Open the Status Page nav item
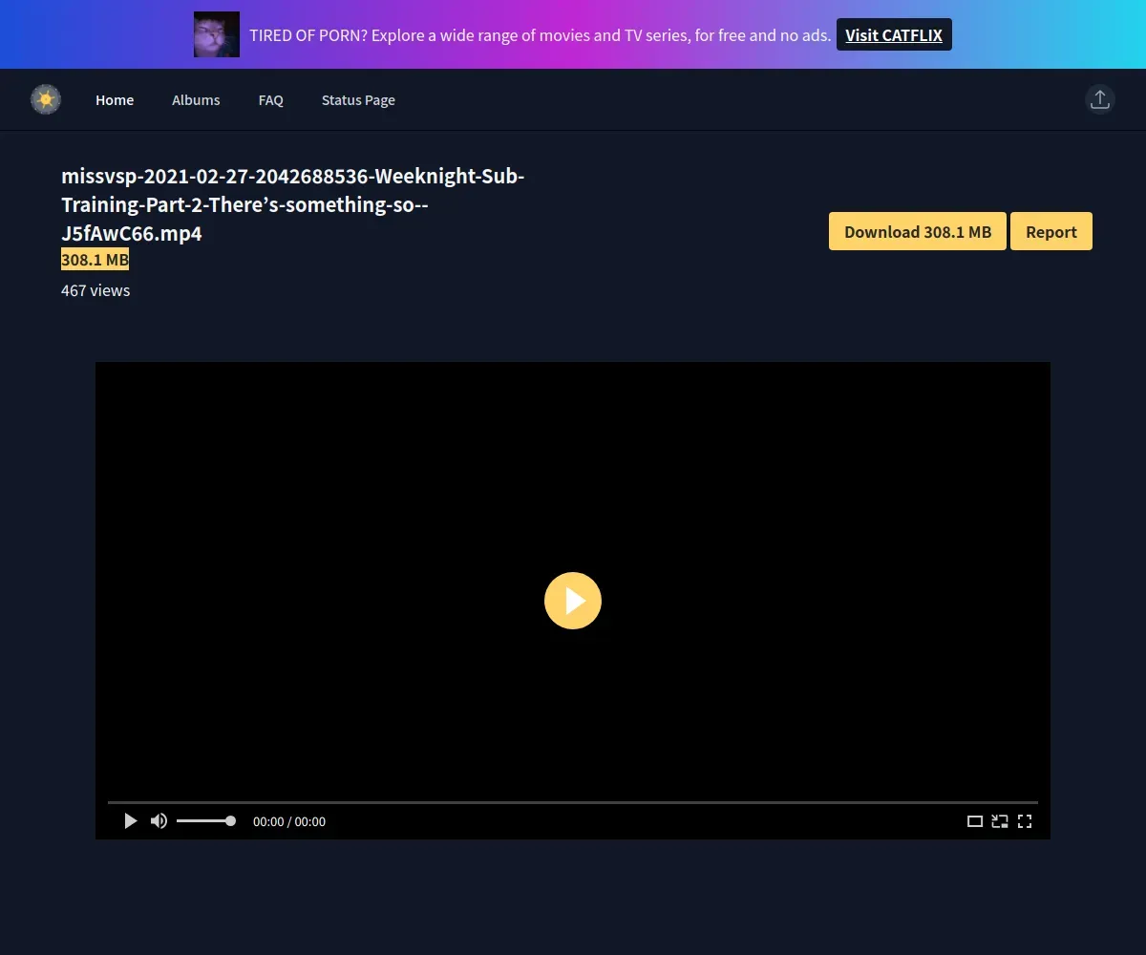Image resolution: width=1146 pixels, height=955 pixels. tap(358, 100)
